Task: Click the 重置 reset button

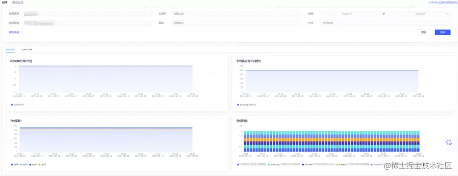Action: coord(424,32)
